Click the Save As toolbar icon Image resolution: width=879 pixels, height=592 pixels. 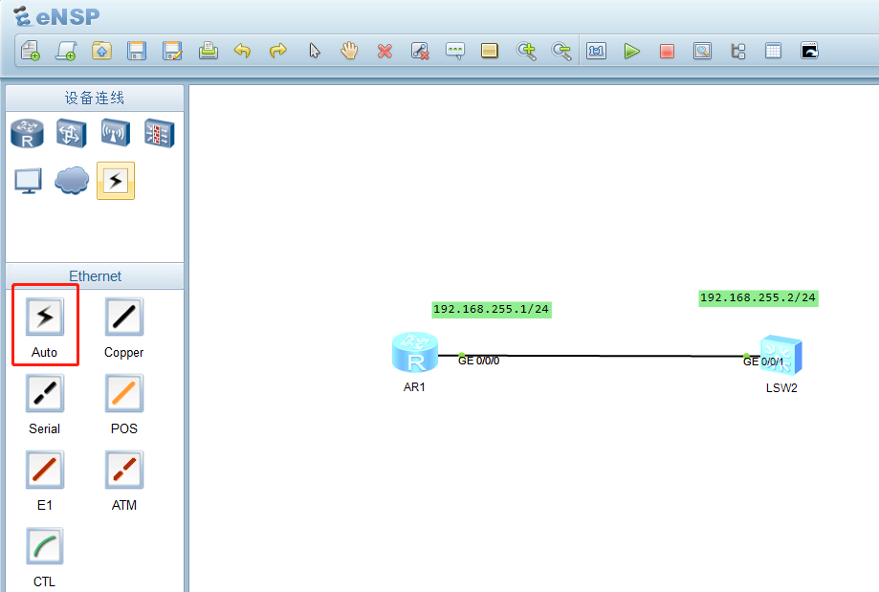pos(172,51)
